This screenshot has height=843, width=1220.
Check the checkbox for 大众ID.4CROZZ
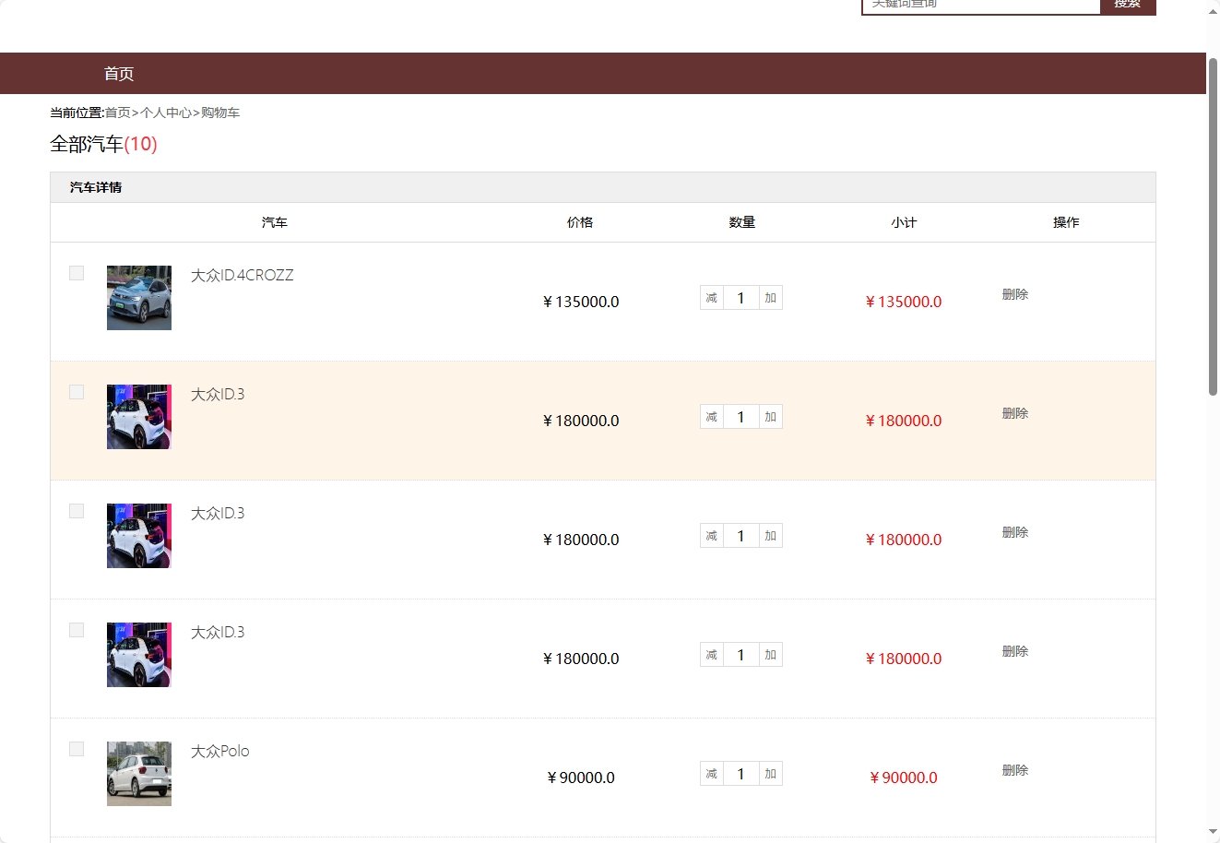pyautogui.click(x=76, y=272)
